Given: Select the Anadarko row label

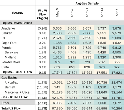Looking at the screenshot, I should pos(8,28).
